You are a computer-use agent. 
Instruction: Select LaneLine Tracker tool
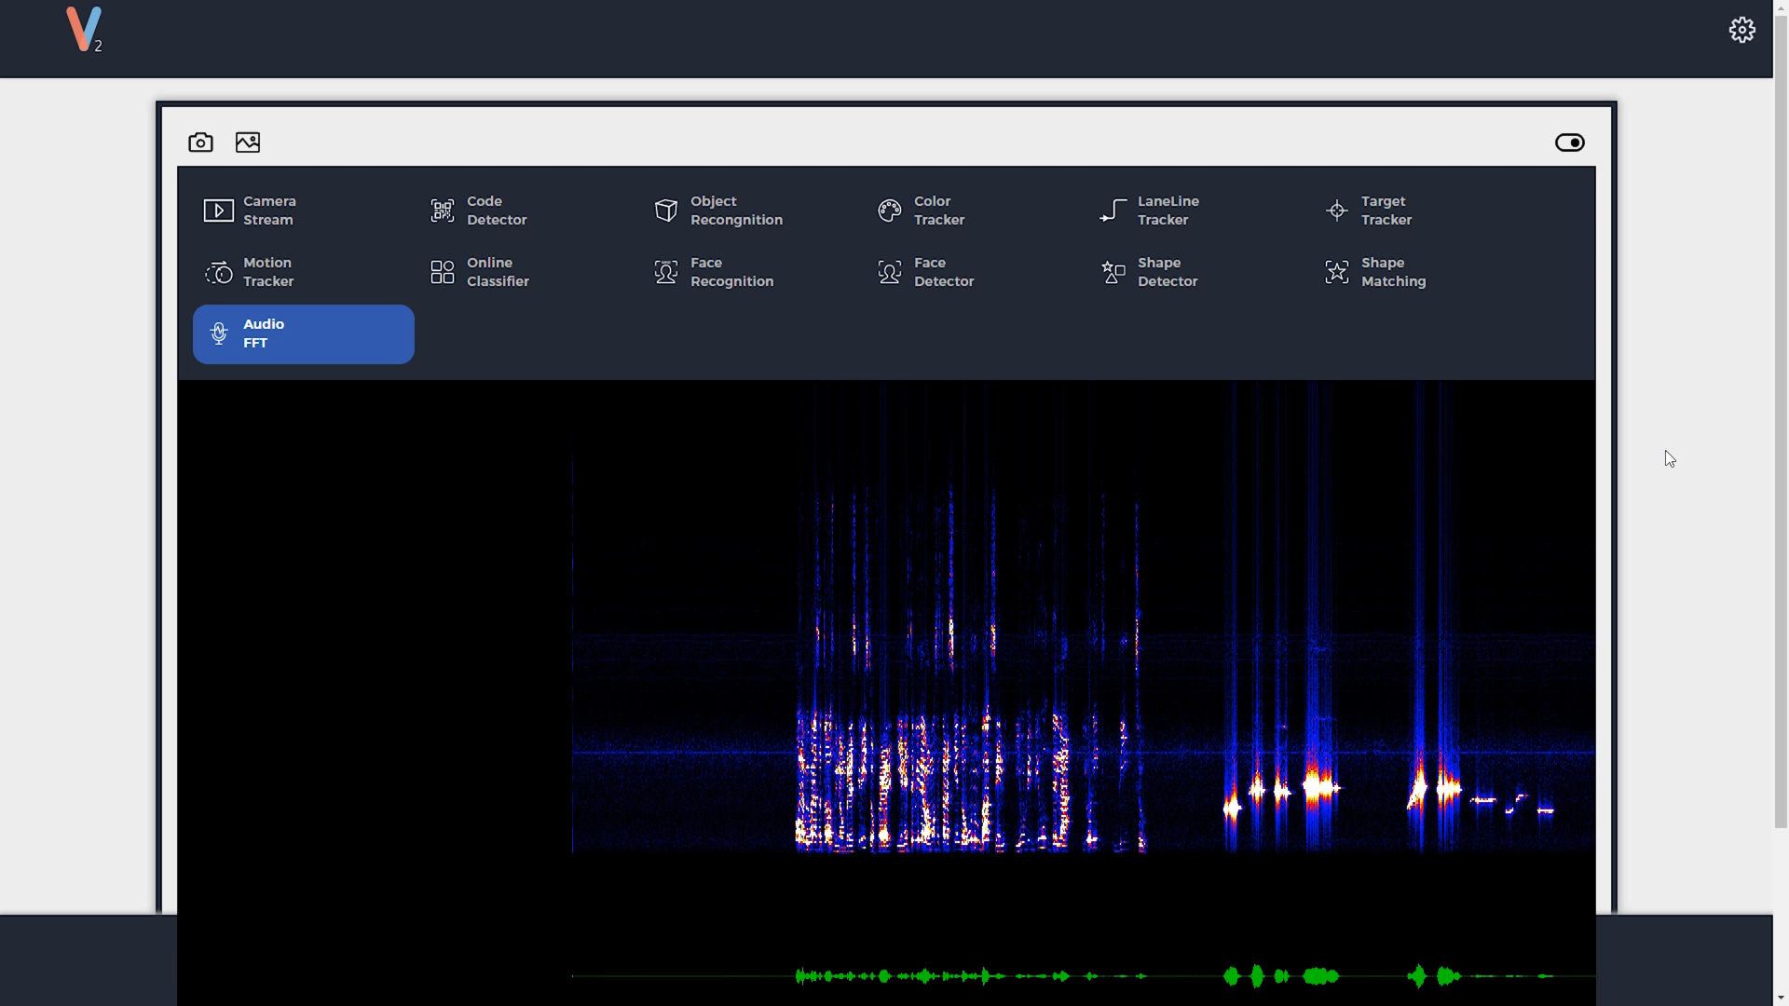pyautogui.click(x=1168, y=210)
